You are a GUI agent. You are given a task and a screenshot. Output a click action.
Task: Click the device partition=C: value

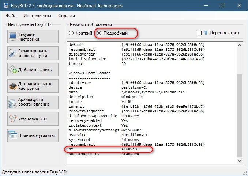tap(135, 87)
